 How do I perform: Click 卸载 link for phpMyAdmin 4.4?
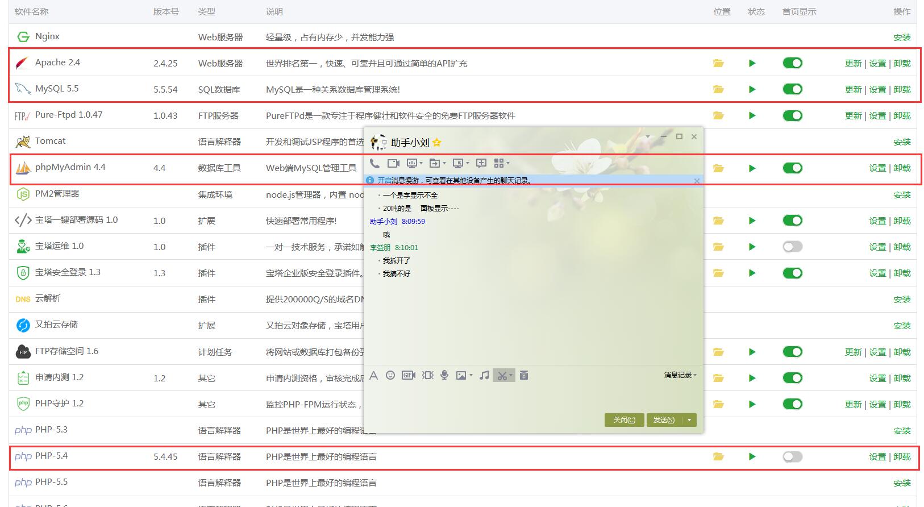902,168
